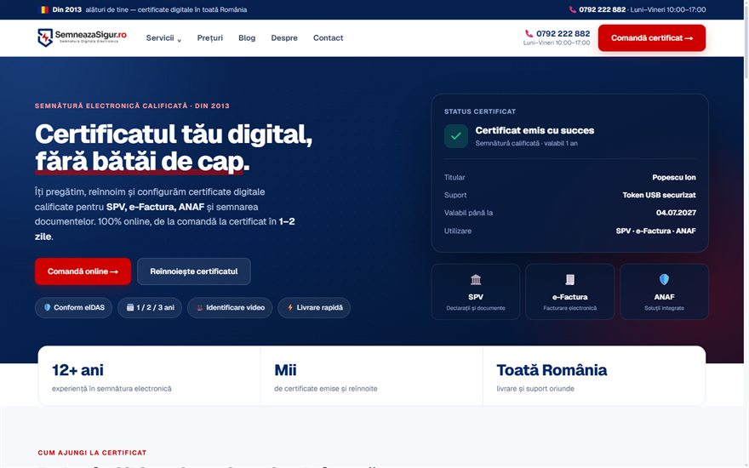
Task: Click "experiență în semnătura electronică" caption
Action: click(111, 389)
